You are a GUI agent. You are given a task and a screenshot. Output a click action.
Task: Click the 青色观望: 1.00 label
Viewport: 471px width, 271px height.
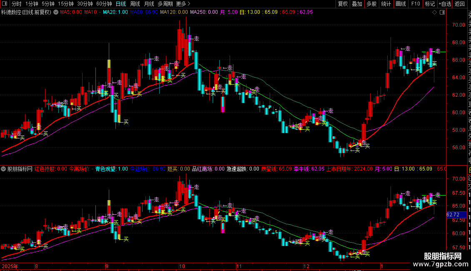111,169
